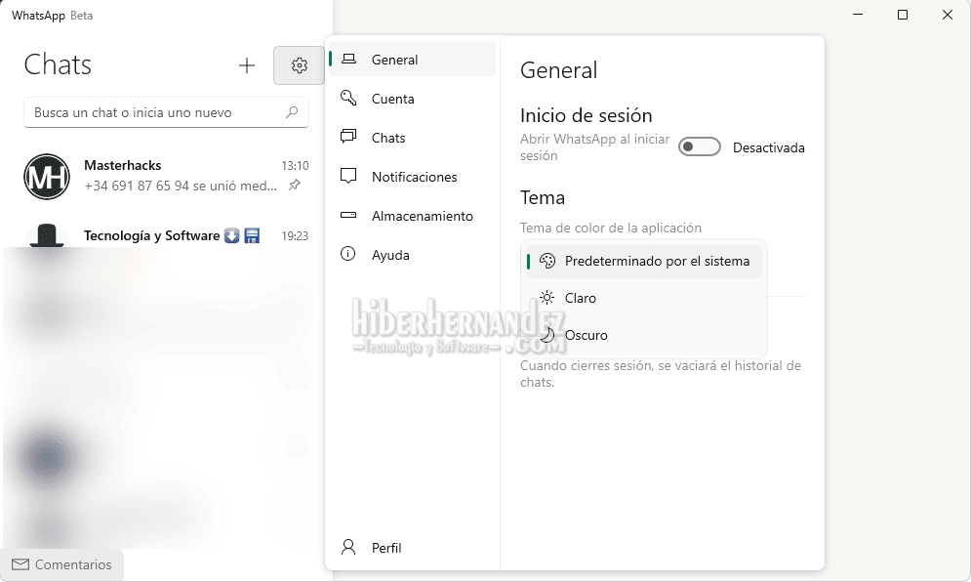
Task: Click the 'Inicio de sesión' heading
Action: 586,115
